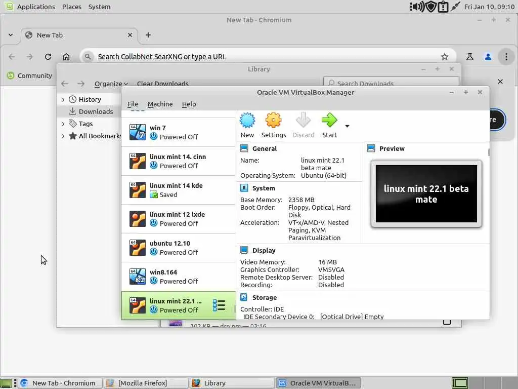Click the VM preview thumbnail
This screenshot has height=389, width=518.
426,194
